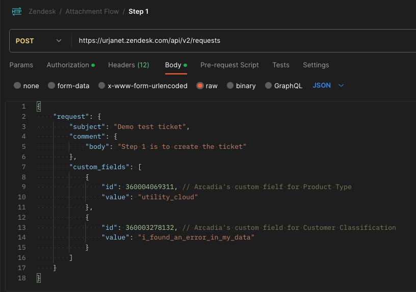The height and width of the screenshot is (292, 416).
Task: Select the x-www-form-urlencoded radio button
Action: 101,86
